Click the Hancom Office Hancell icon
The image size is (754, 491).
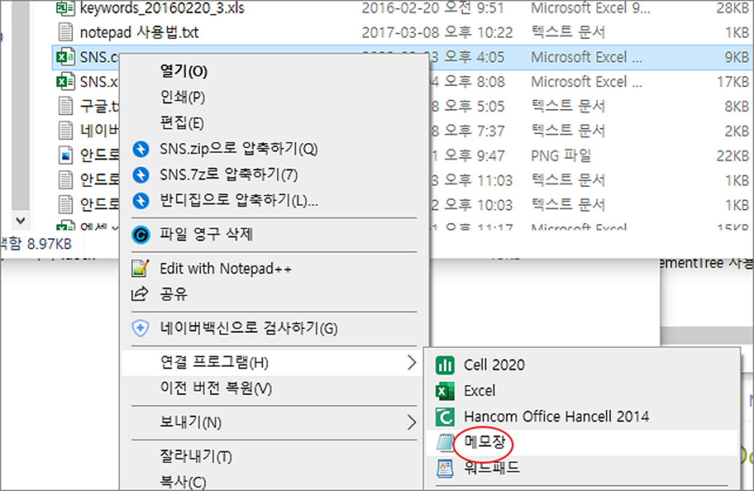click(445, 417)
